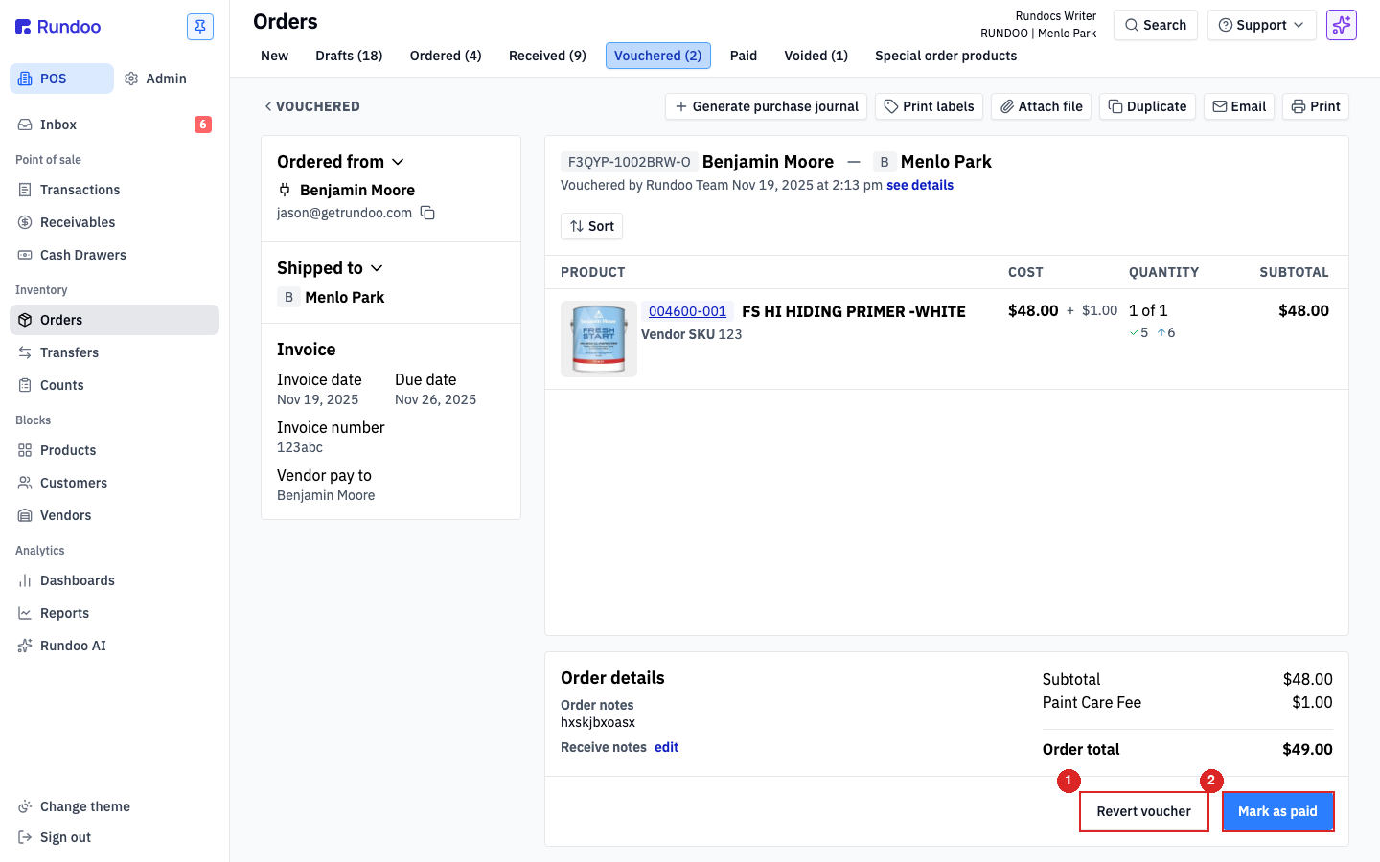Open the Special order products tab
The image size is (1380, 862).
(x=946, y=56)
